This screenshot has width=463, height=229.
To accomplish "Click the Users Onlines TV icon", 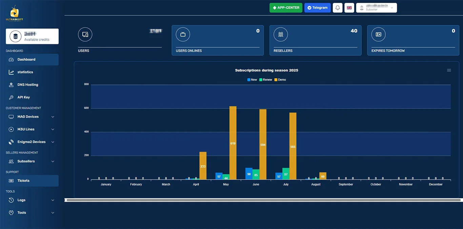I will pos(183,34).
